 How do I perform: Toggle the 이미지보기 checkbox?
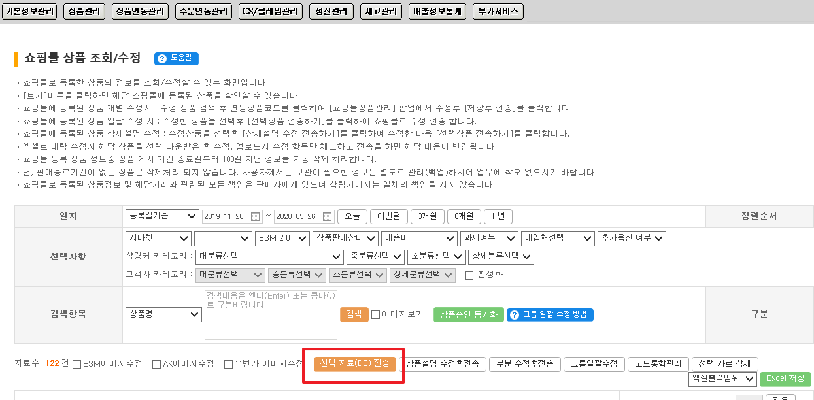(x=375, y=314)
